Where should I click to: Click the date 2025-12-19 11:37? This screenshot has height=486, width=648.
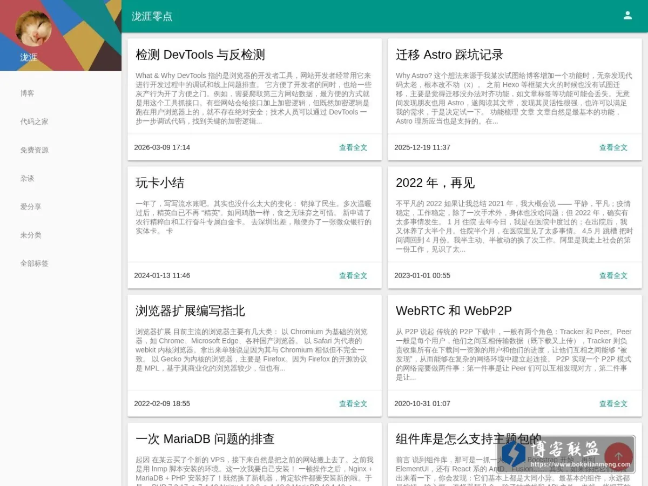422,147
